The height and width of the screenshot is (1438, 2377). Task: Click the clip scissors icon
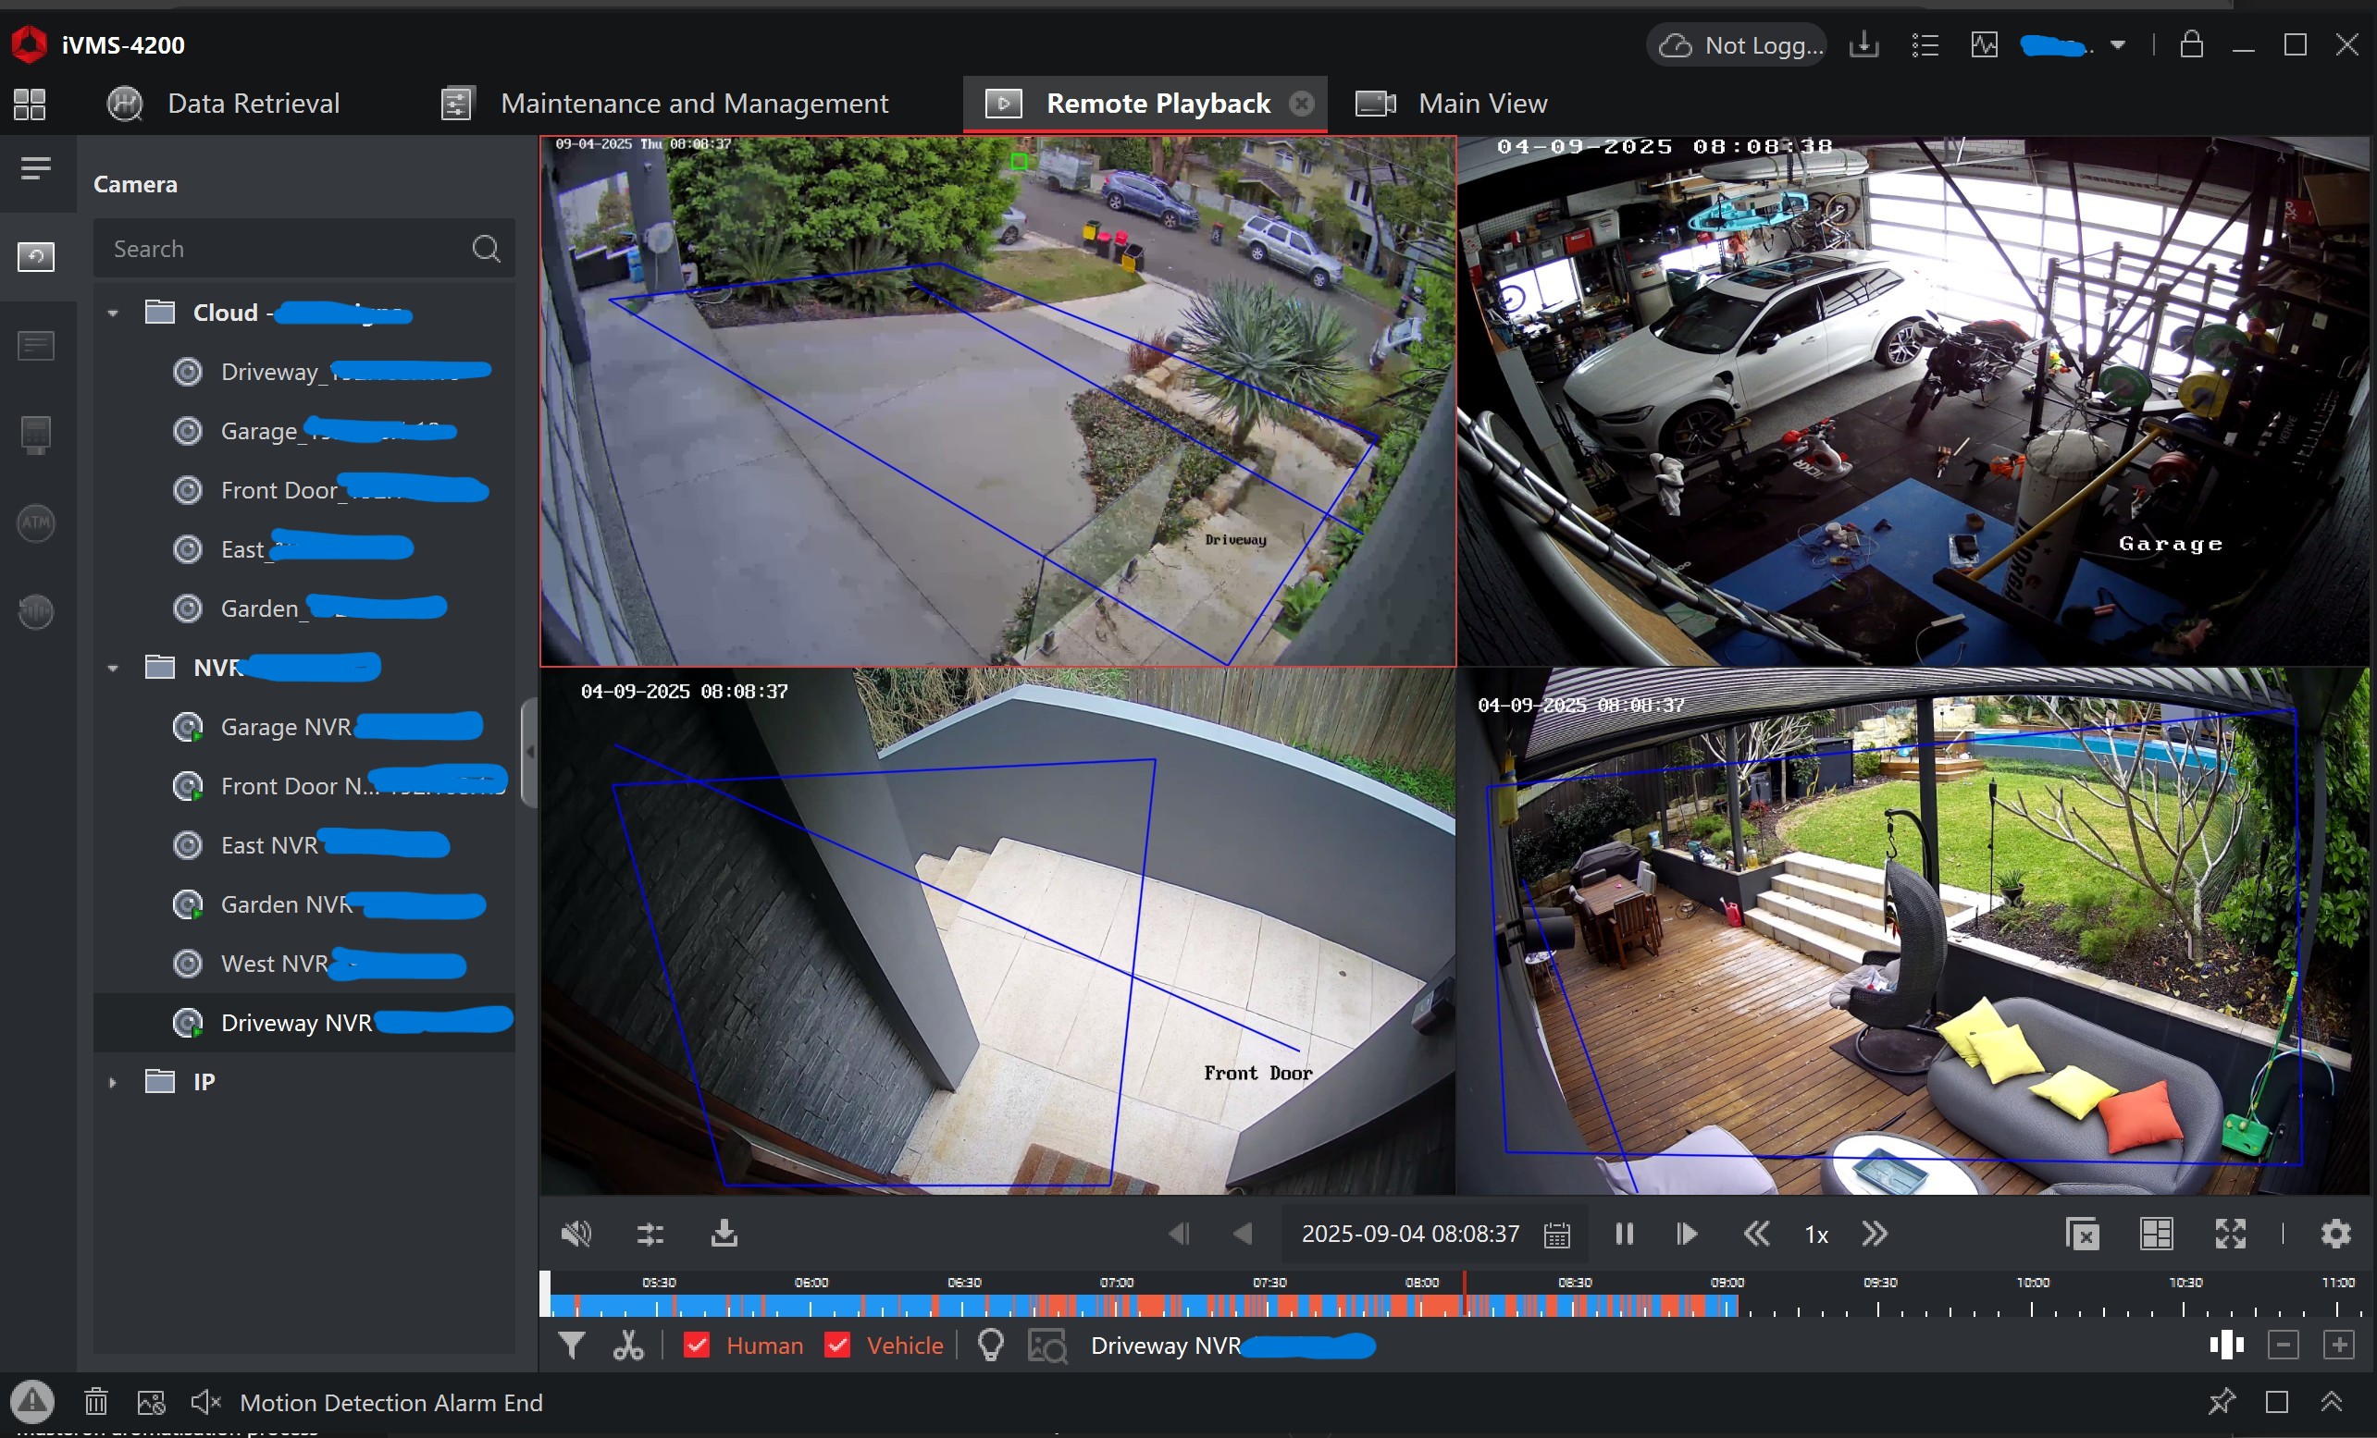click(628, 1346)
